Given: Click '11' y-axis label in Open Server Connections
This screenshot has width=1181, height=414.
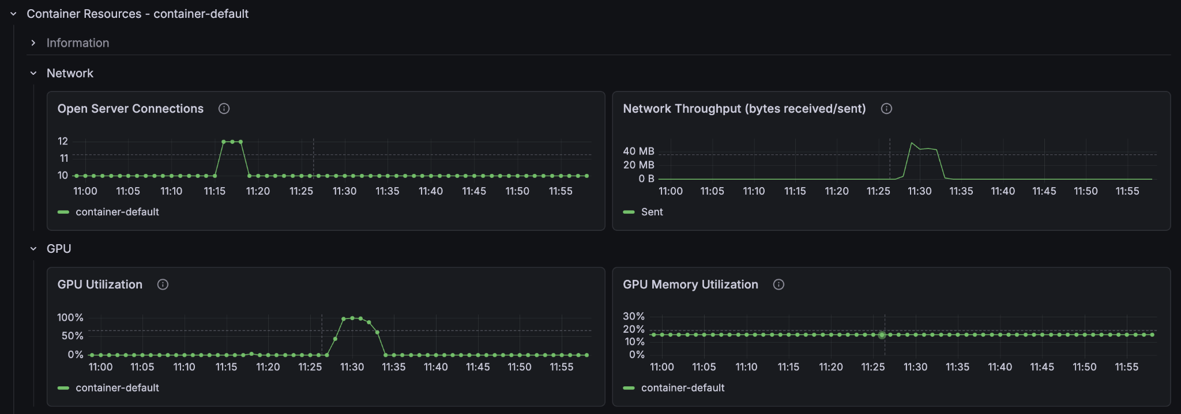Looking at the screenshot, I should click(64, 158).
